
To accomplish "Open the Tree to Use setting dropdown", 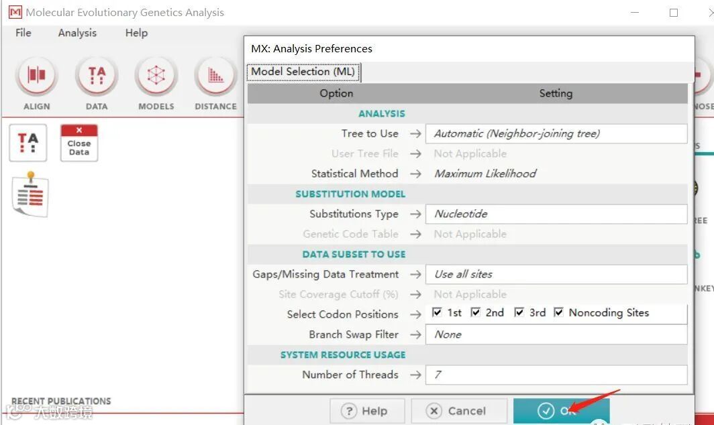I will pyautogui.click(x=556, y=134).
